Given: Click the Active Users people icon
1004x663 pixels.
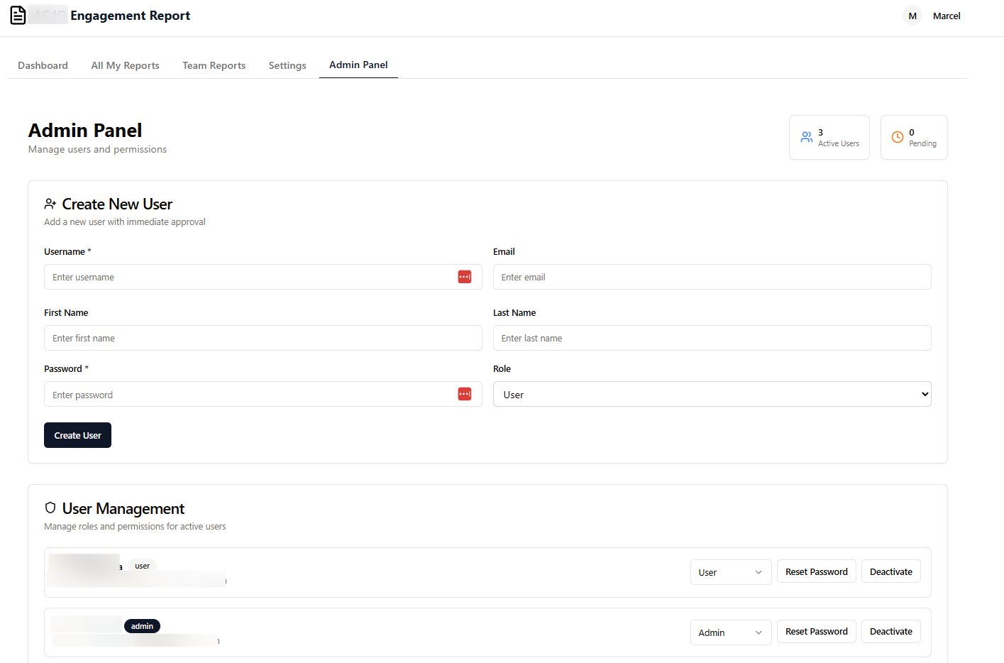Looking at the screenshot, I should [x=806, y=137].
